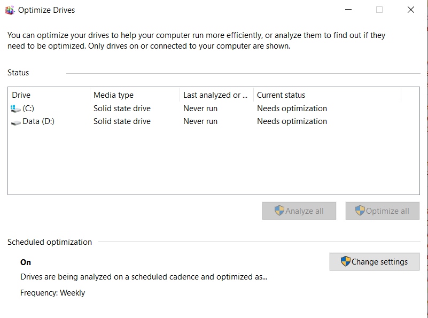Minimize the Optimize Drives window
The image size is (428, 318).
tap(348, 10)
